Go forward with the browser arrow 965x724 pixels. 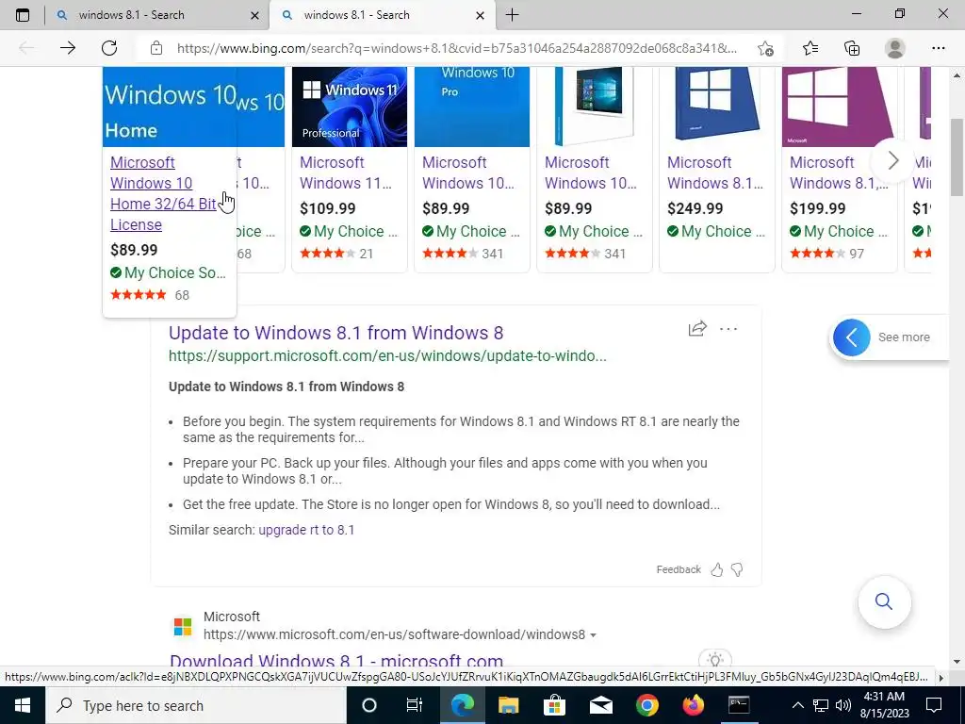68,48
